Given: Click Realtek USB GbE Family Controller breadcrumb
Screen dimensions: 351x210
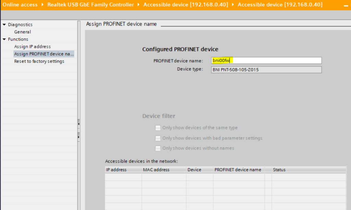Looking at the screenshot, I should tap(90, 5).
